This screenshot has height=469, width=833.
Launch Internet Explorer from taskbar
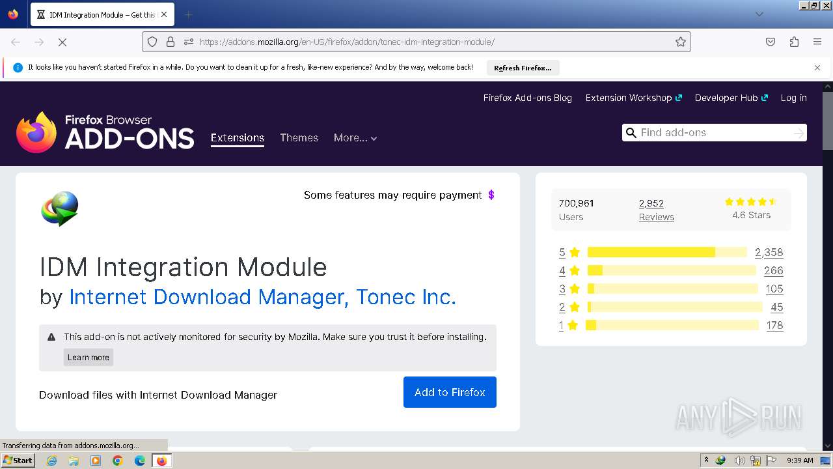click(x=51, y=461)
